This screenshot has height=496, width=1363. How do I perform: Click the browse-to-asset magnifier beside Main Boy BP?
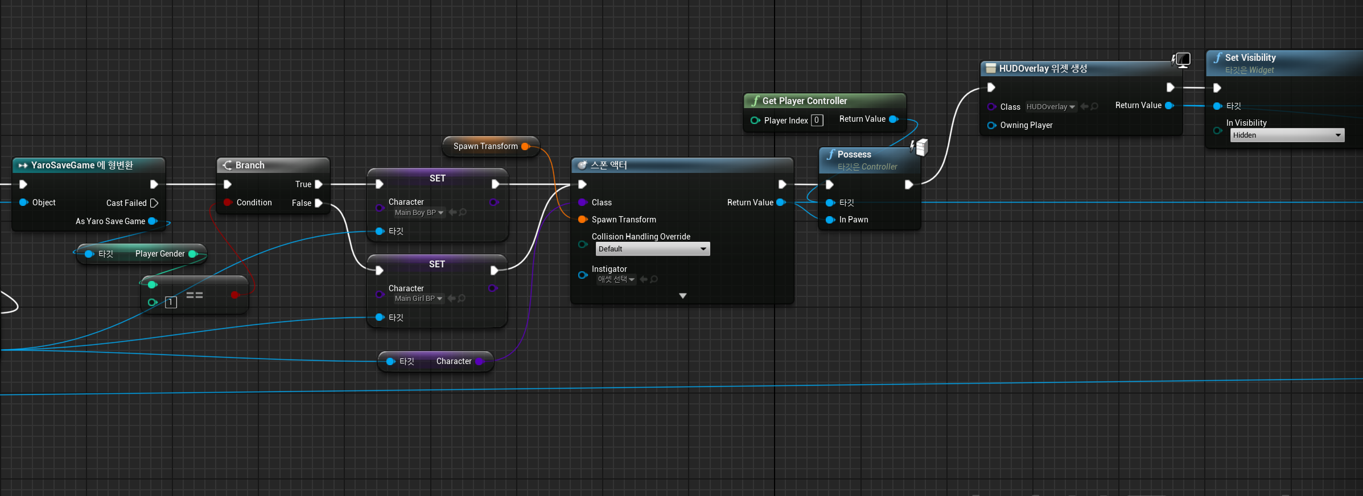click(463, 213)
